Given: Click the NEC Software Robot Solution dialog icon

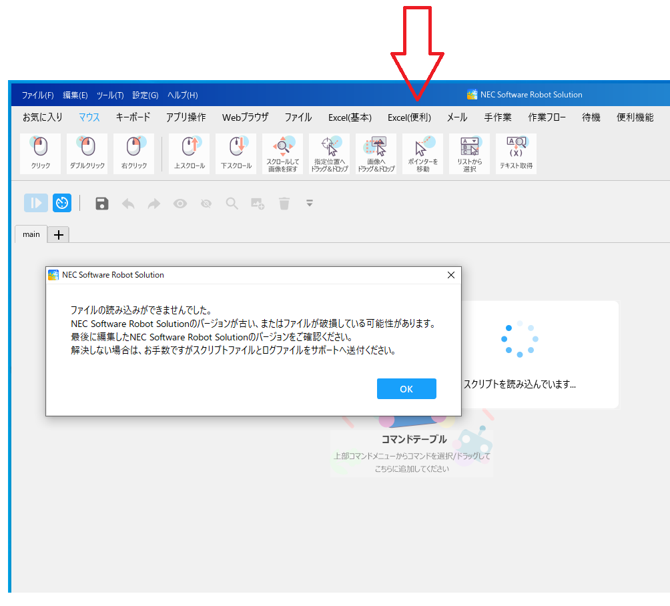Looking at the screenshot, I should tap(53, 275).
